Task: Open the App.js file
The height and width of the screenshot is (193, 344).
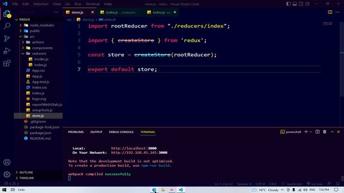Action: click(x=37, y=76)
